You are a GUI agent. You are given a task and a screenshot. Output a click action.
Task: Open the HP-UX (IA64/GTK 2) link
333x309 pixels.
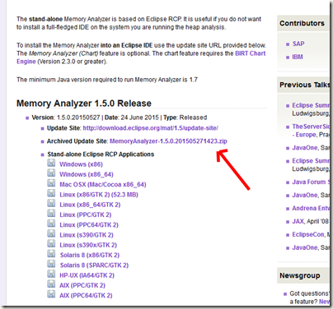coord(87,275)
